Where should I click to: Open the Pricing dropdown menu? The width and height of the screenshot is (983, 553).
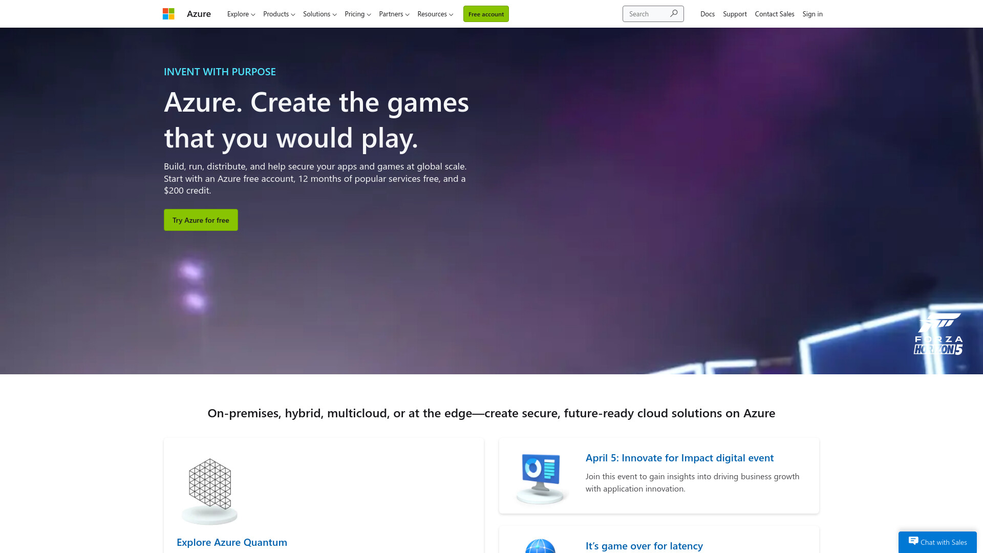pyautogui.click(x=358, y=14)
